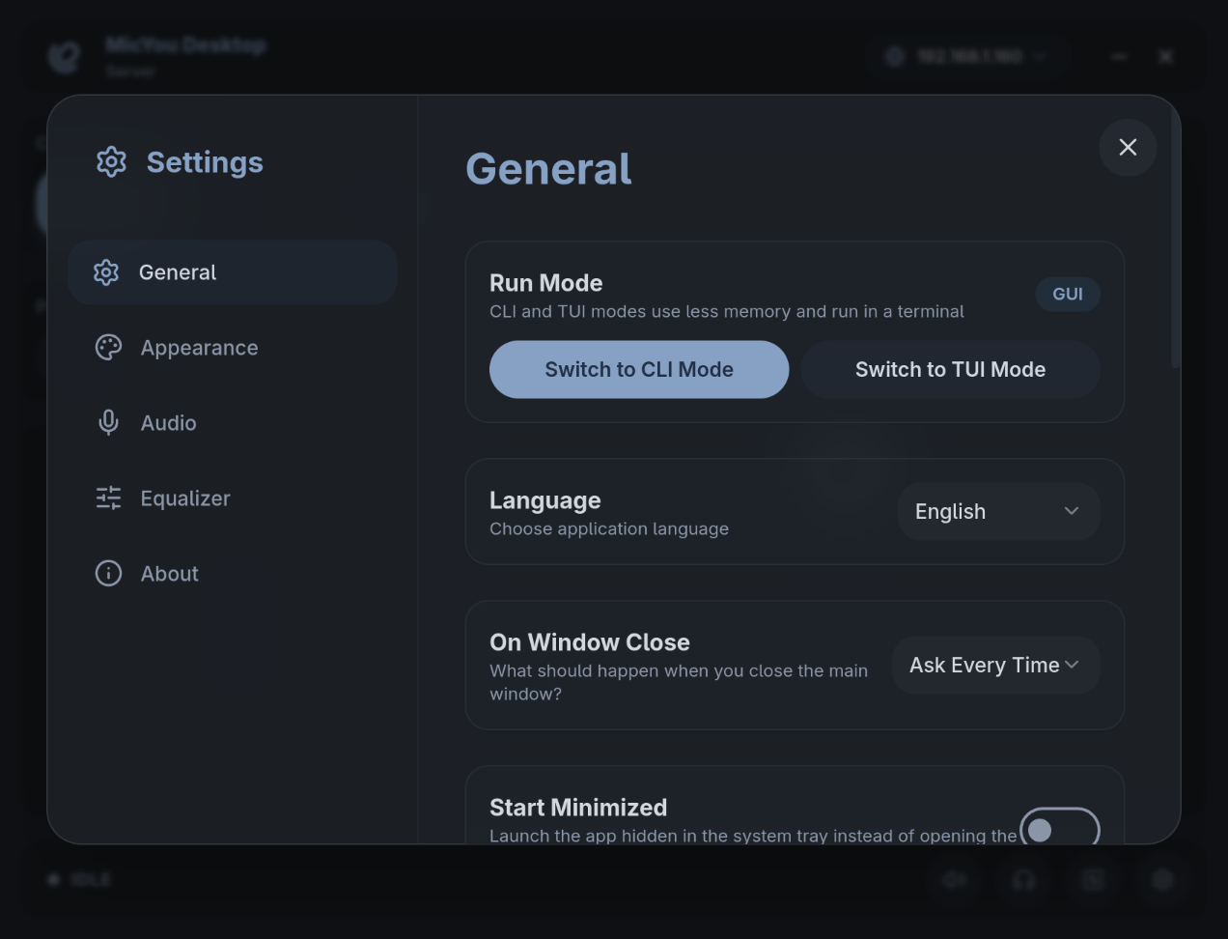Open the Equalizer settings tab

tap(233, 498)
